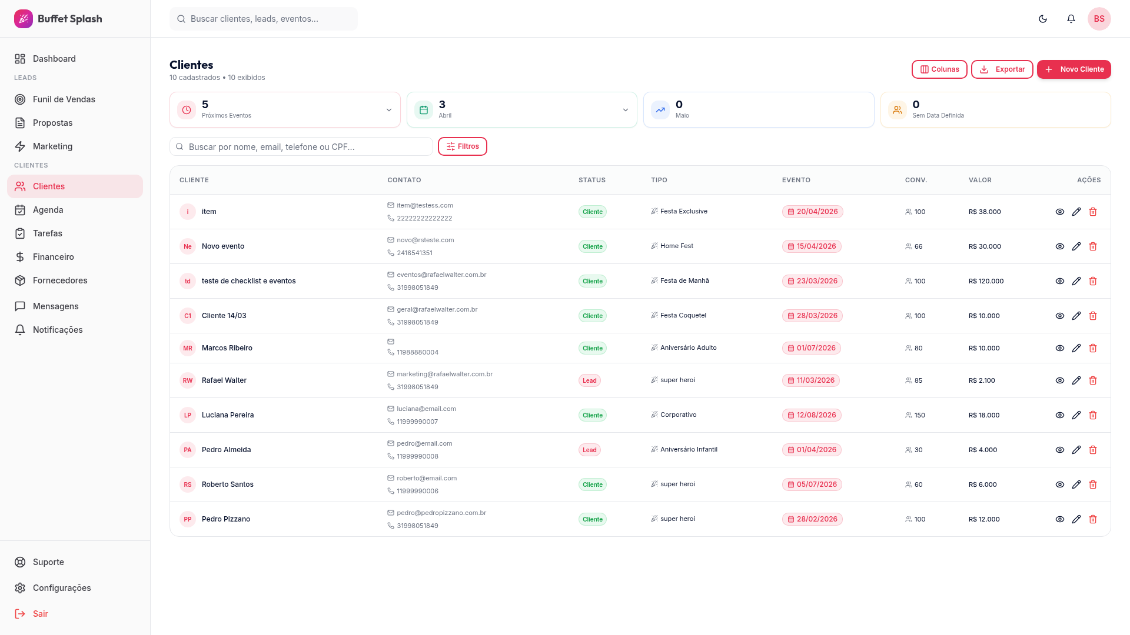Delete Pedro Pizzano client

point(1093,519)
